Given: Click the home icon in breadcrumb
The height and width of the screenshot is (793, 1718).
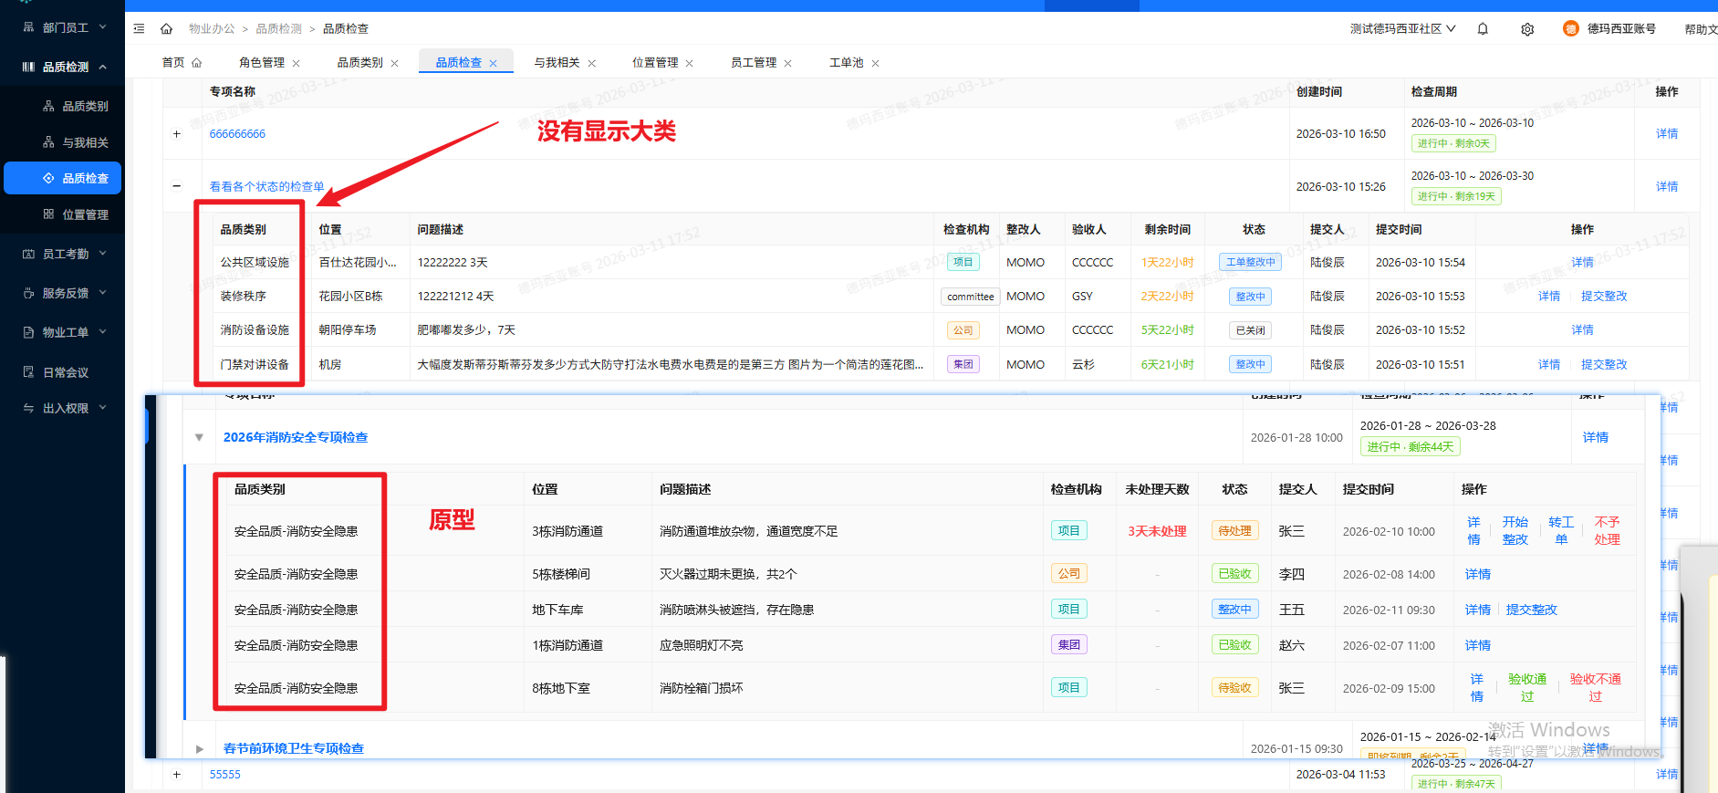Looking at the screenshot, I should pyautogui.click(x=166, y=29).
